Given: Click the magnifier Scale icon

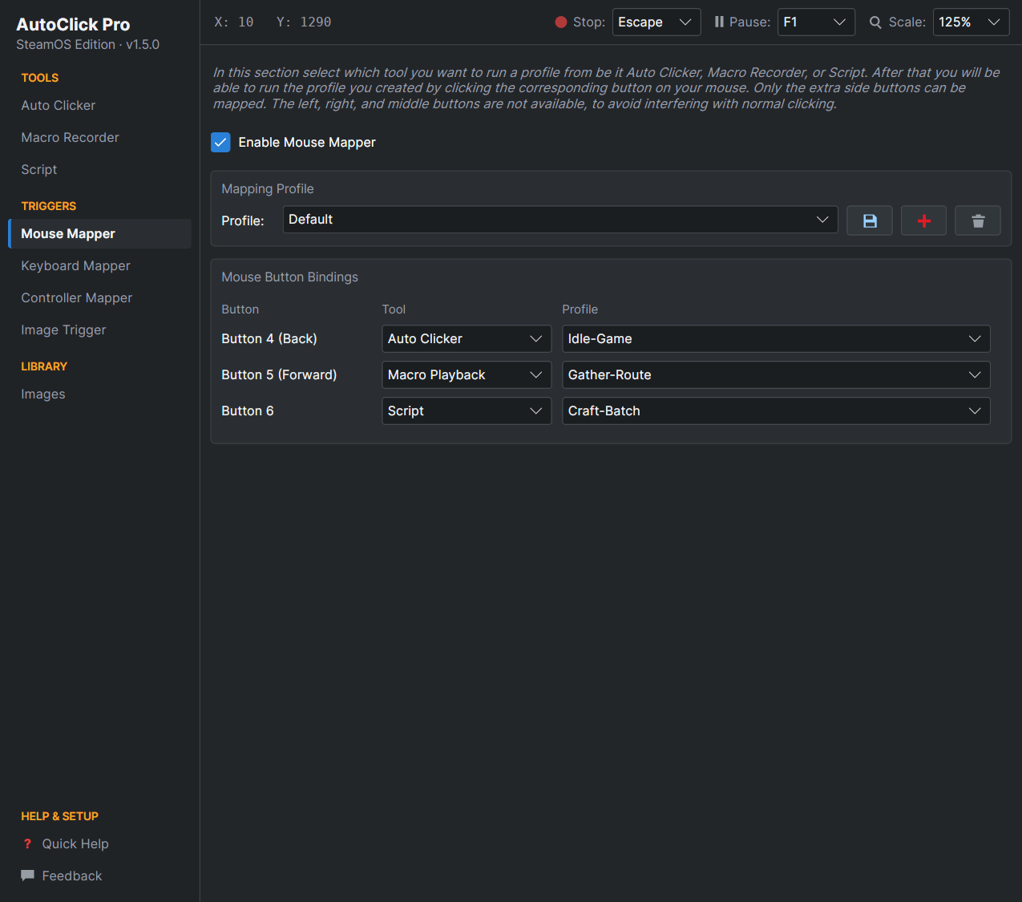Looking at the screenshot, I should pyautogui.click(x=875, y=22).
